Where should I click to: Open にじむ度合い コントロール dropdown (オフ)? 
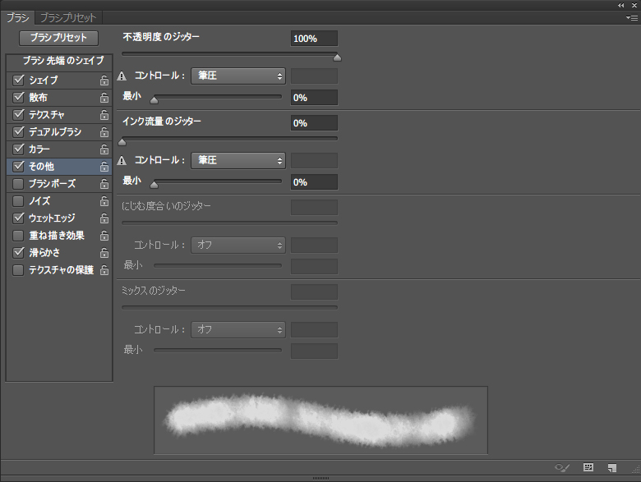point(238,245)
